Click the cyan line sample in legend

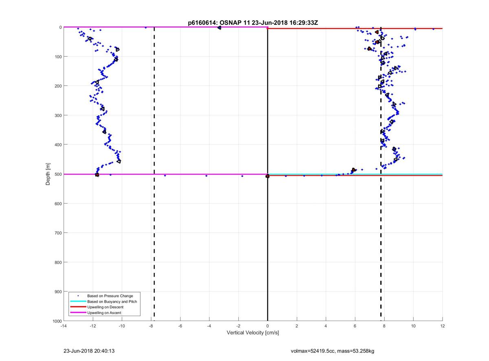78,301
